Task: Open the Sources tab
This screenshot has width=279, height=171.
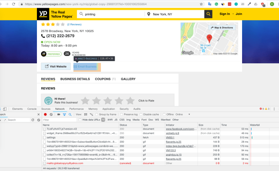Action: click(x=46, y=109)
